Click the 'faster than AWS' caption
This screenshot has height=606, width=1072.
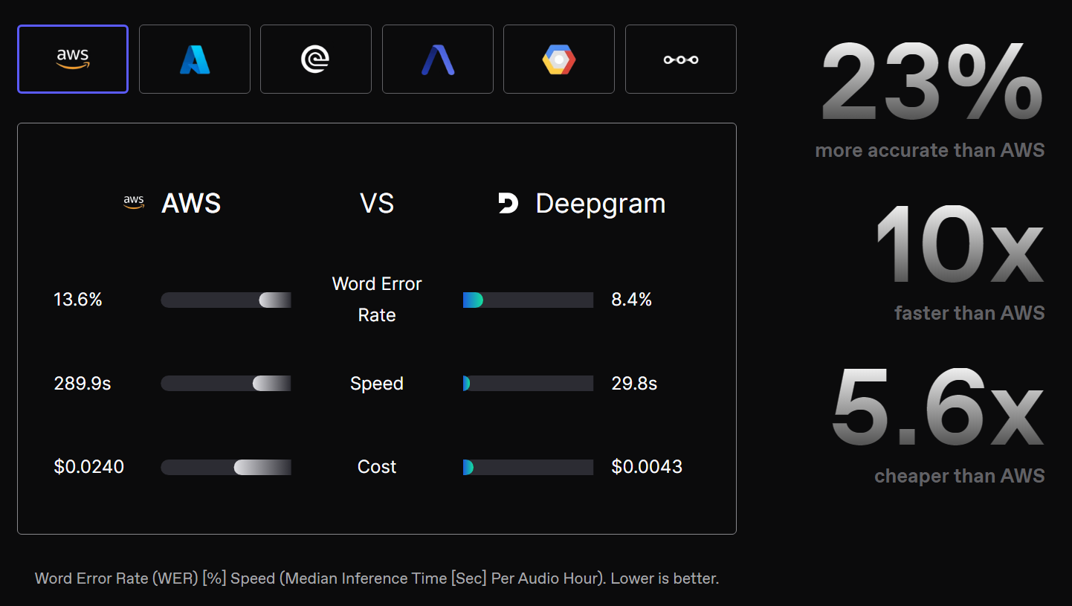tap(969, 313)
